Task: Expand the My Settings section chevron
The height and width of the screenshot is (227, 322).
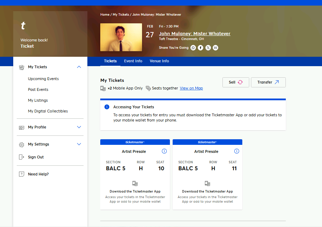Action: [79, 144]
